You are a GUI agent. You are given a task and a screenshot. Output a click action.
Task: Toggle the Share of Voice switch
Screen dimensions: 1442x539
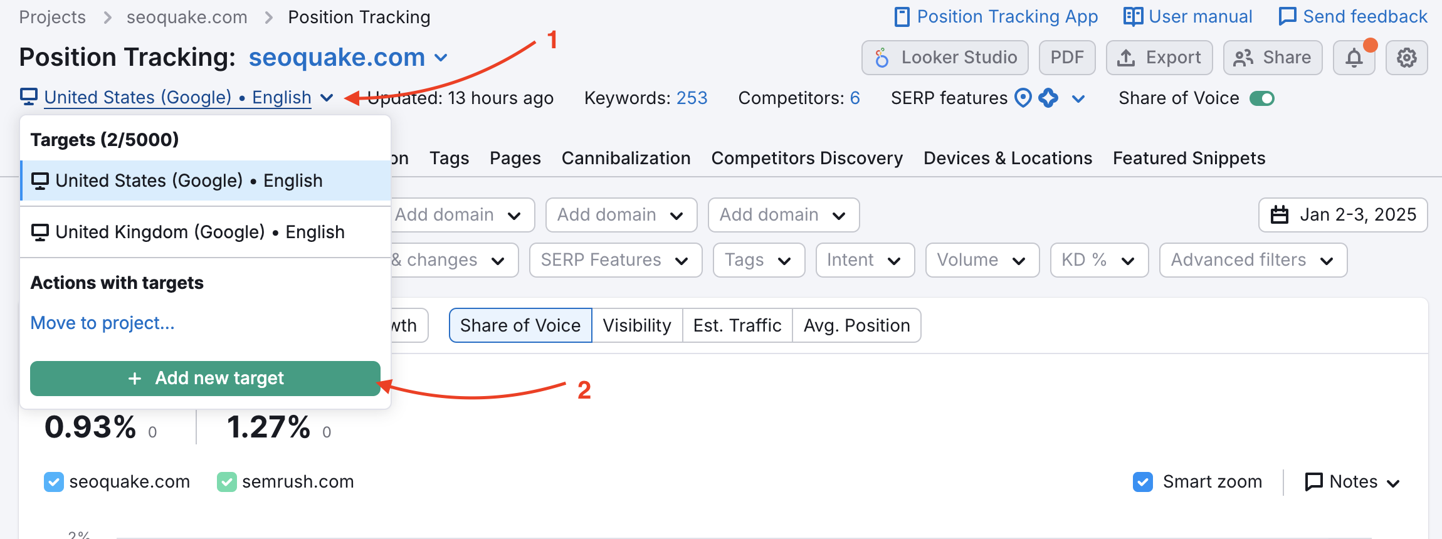(x=1261, y=98)
